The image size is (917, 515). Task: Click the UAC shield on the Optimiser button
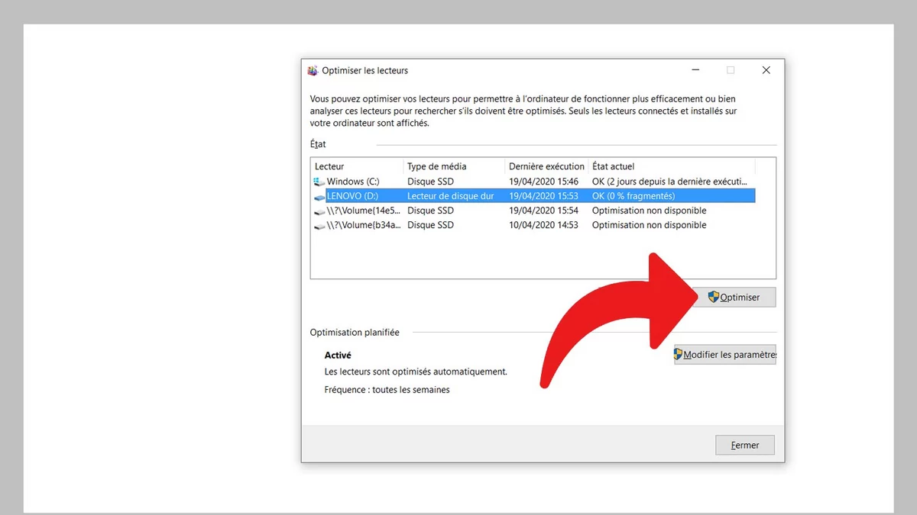[x=714, y=297]
